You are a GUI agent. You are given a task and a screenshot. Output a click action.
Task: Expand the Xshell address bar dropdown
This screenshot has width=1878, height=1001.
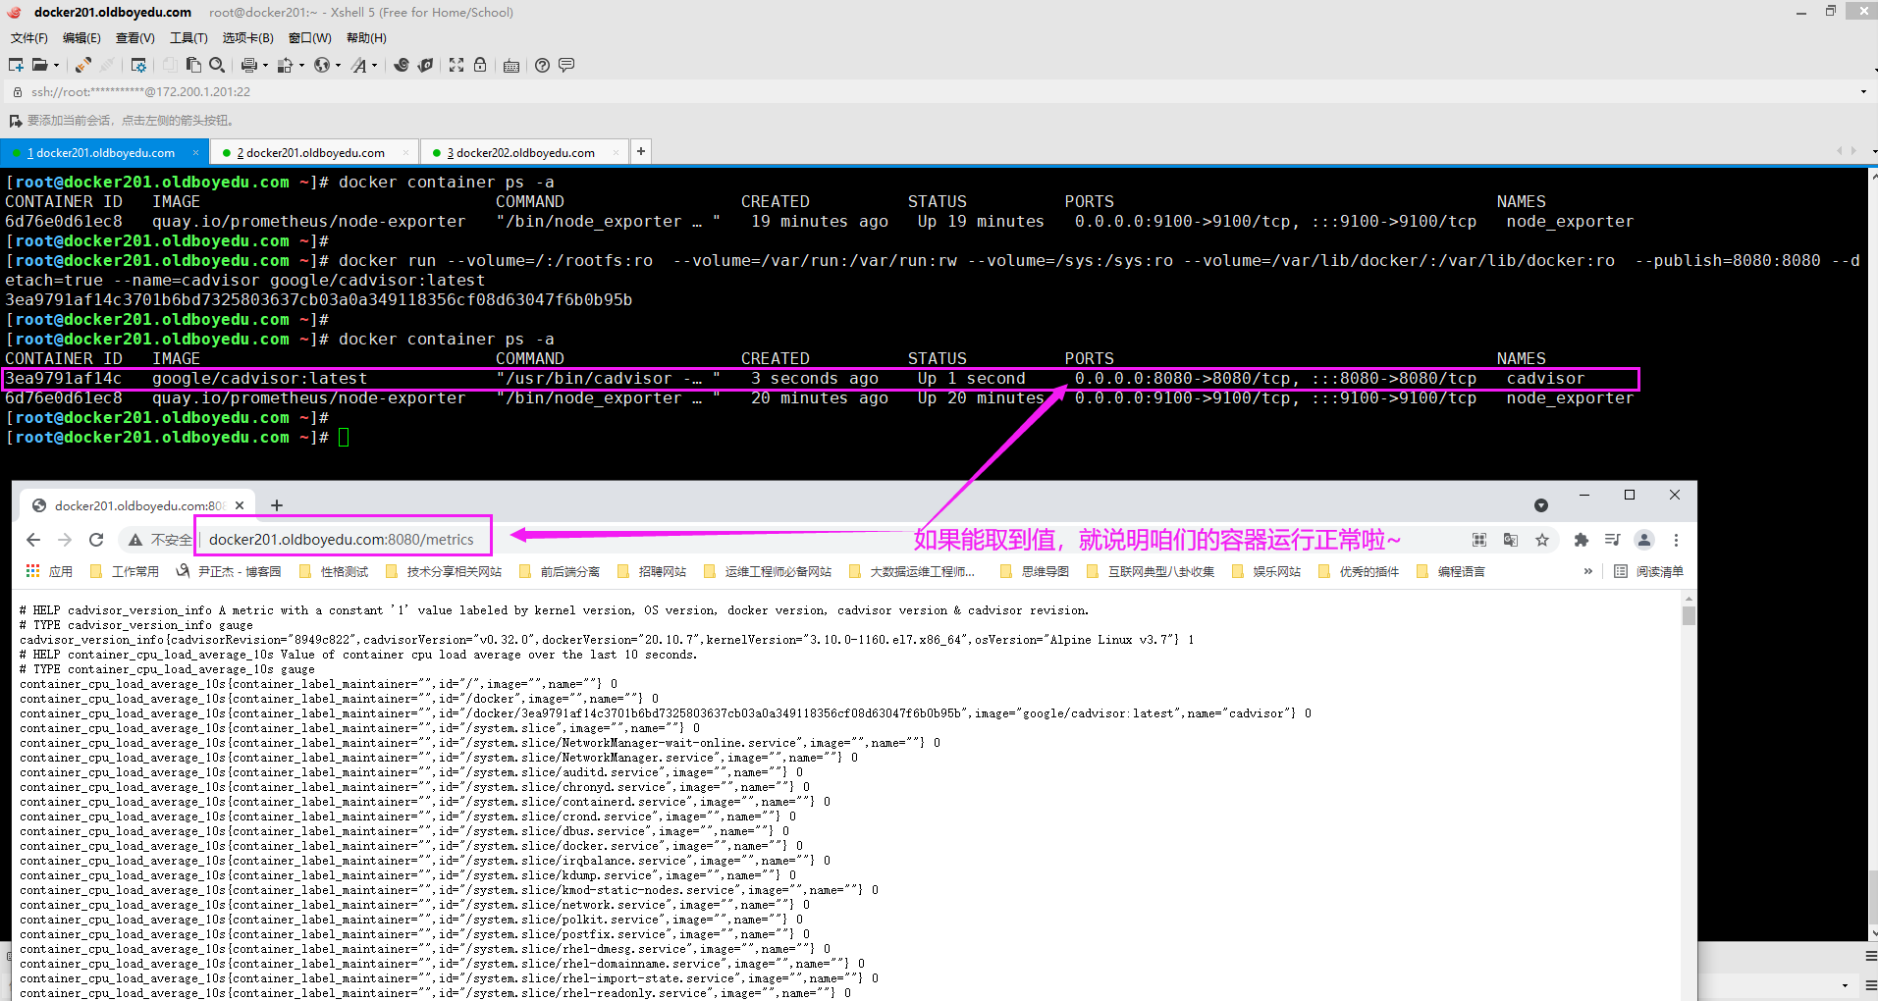pyautogui.click(x=1863, y=92)
